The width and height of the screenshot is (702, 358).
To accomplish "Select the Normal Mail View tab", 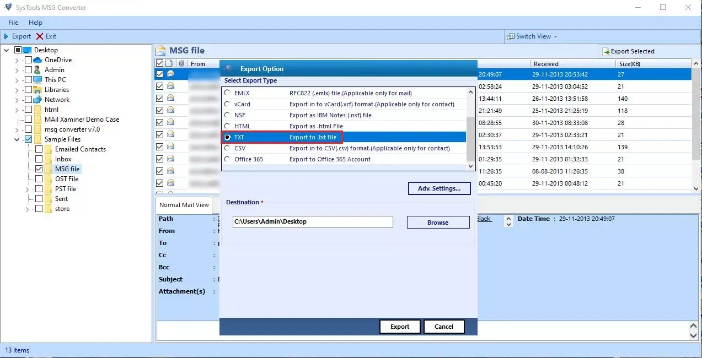I will click(x=184, y=204).
